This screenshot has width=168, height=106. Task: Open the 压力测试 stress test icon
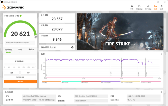click(148, 7)
